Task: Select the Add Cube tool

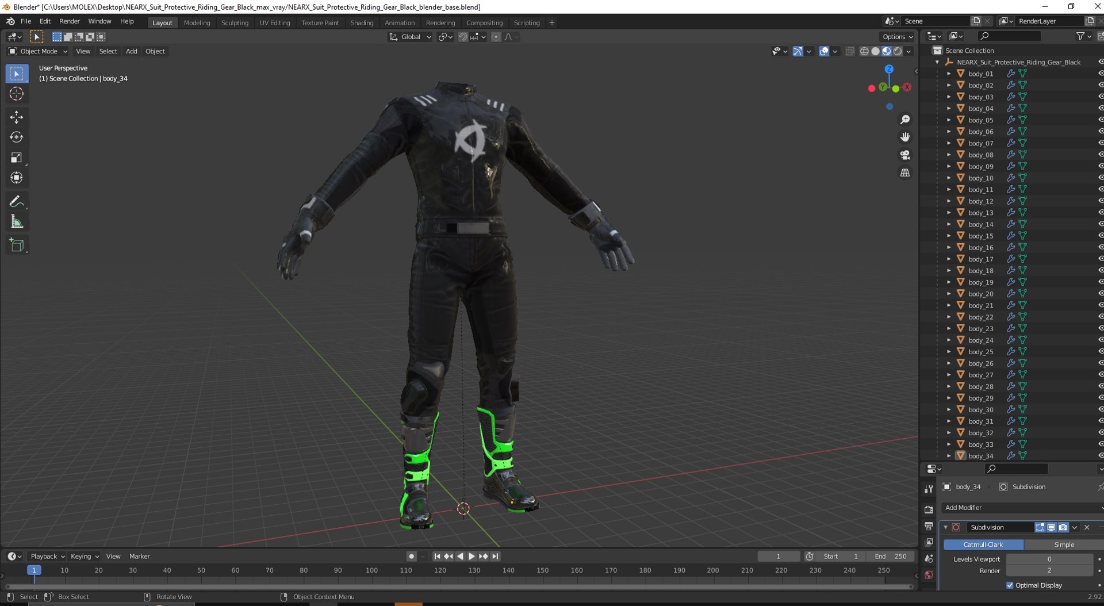Action: 16,245
